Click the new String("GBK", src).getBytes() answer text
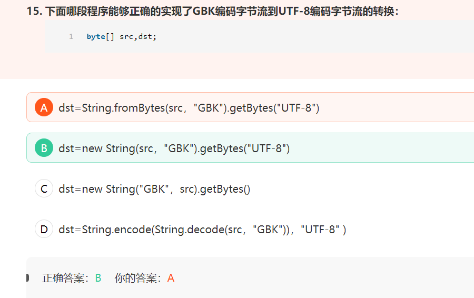Screen dimensions: 474x298 tap(154, 189)
